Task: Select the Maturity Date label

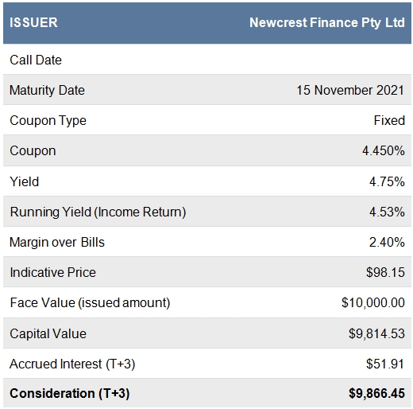Action: [x=47, y=91]
